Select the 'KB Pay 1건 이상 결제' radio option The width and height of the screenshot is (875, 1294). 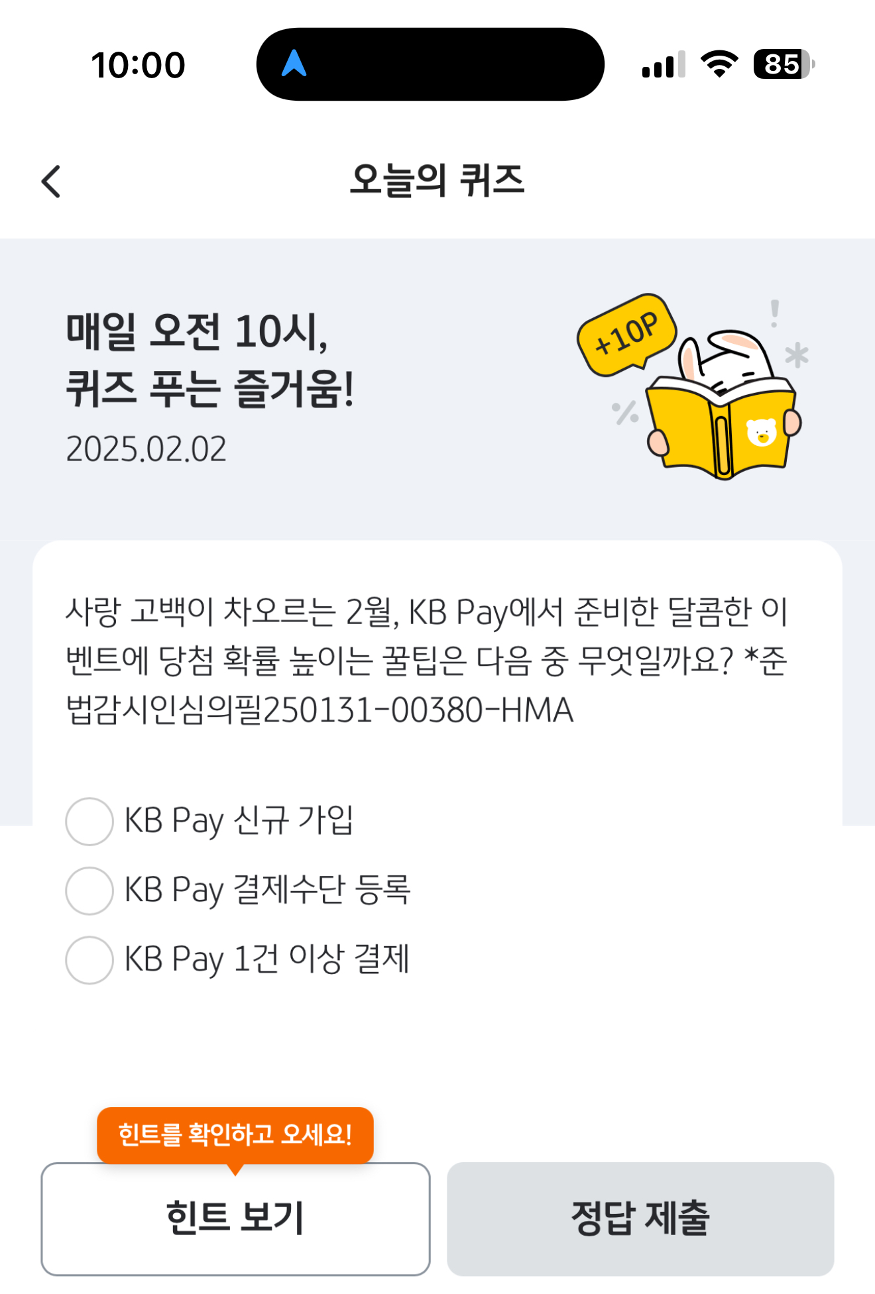pyautogui.click(x=237, y=959)
